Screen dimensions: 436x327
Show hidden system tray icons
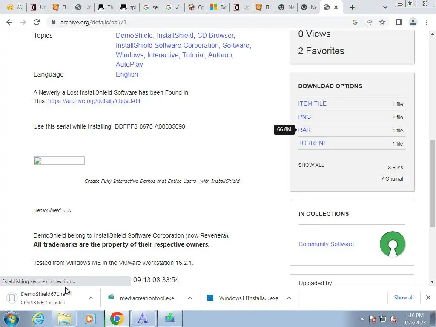click(362, 319)
